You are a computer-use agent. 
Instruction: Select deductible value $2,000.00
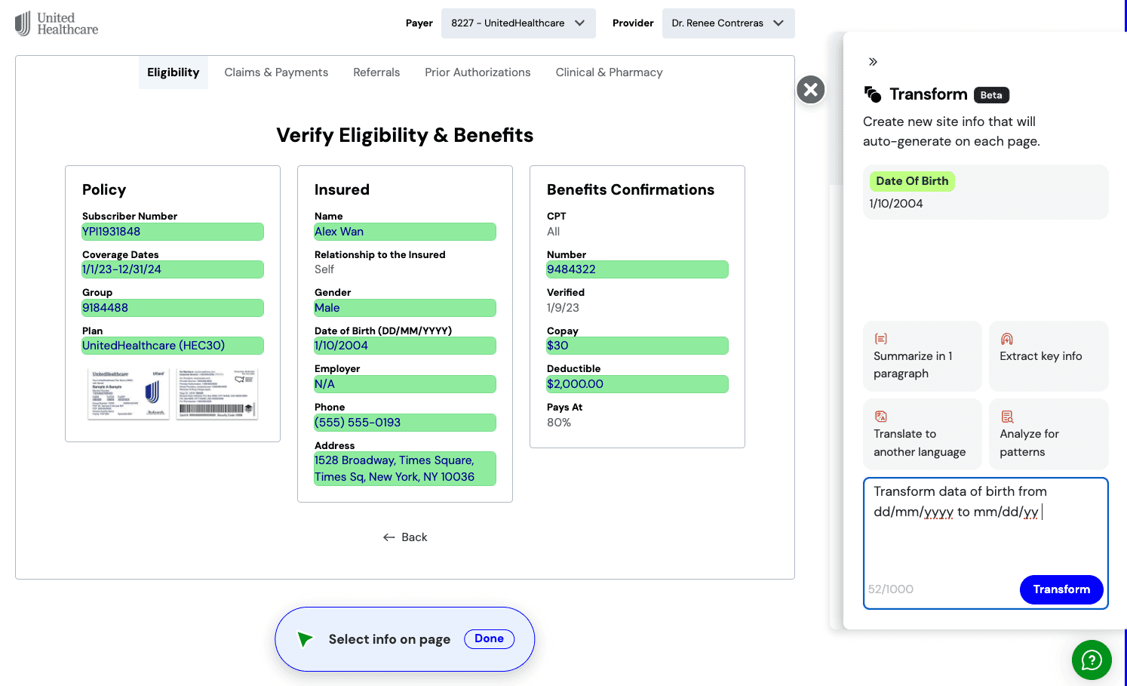point(637,384)
